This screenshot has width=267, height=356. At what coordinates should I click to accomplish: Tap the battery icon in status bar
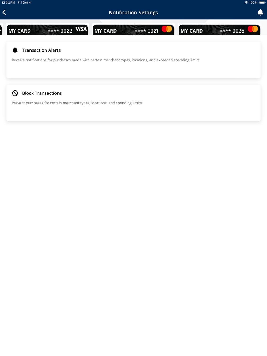[x=262, y=3]
